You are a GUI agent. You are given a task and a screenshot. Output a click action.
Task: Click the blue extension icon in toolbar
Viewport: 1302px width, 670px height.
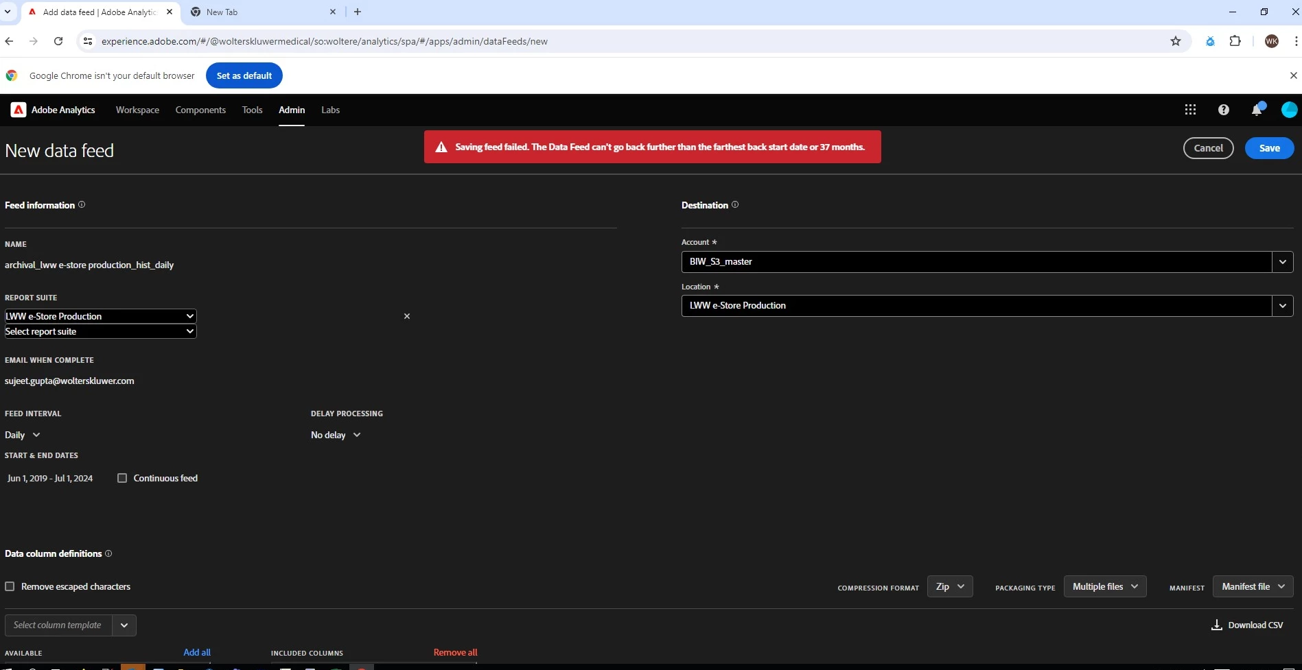(x=1211, y=41)
